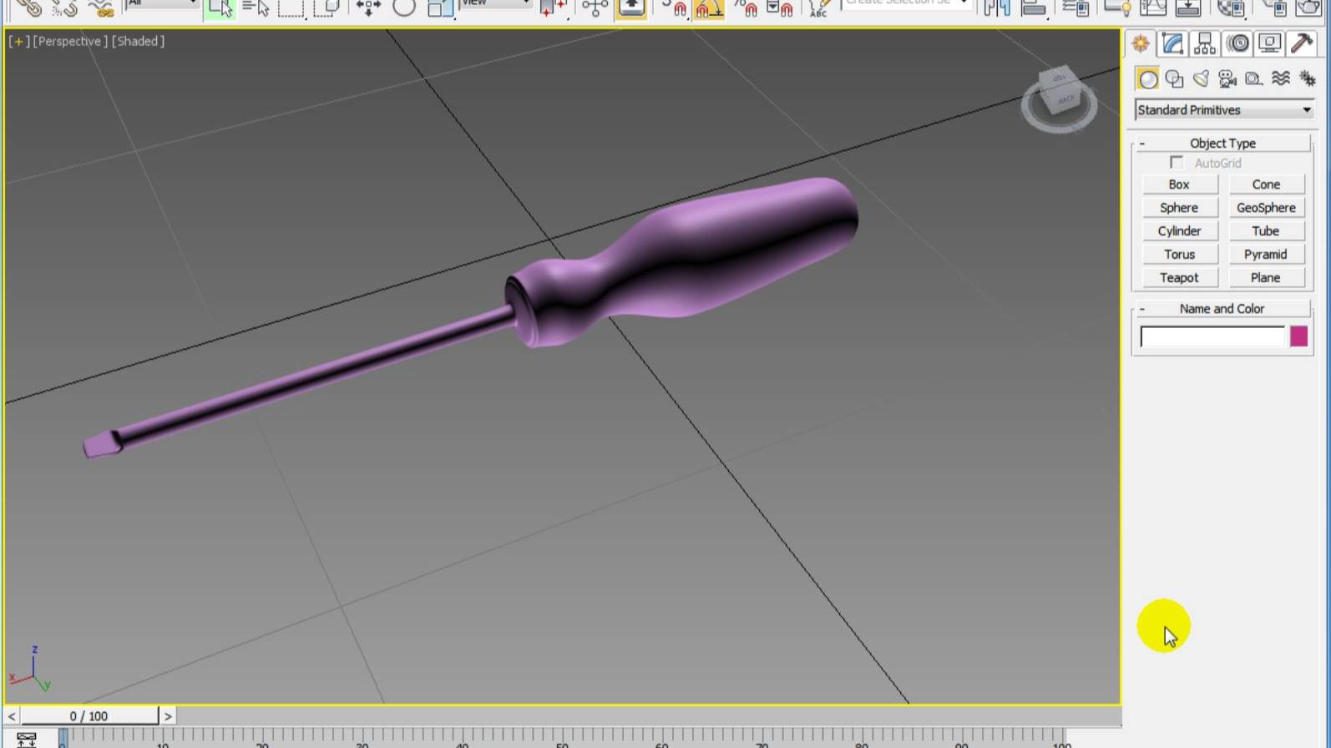Select the Space Warps category icon
Viewport: 1331px width, 748px height.
point(1280,78)
